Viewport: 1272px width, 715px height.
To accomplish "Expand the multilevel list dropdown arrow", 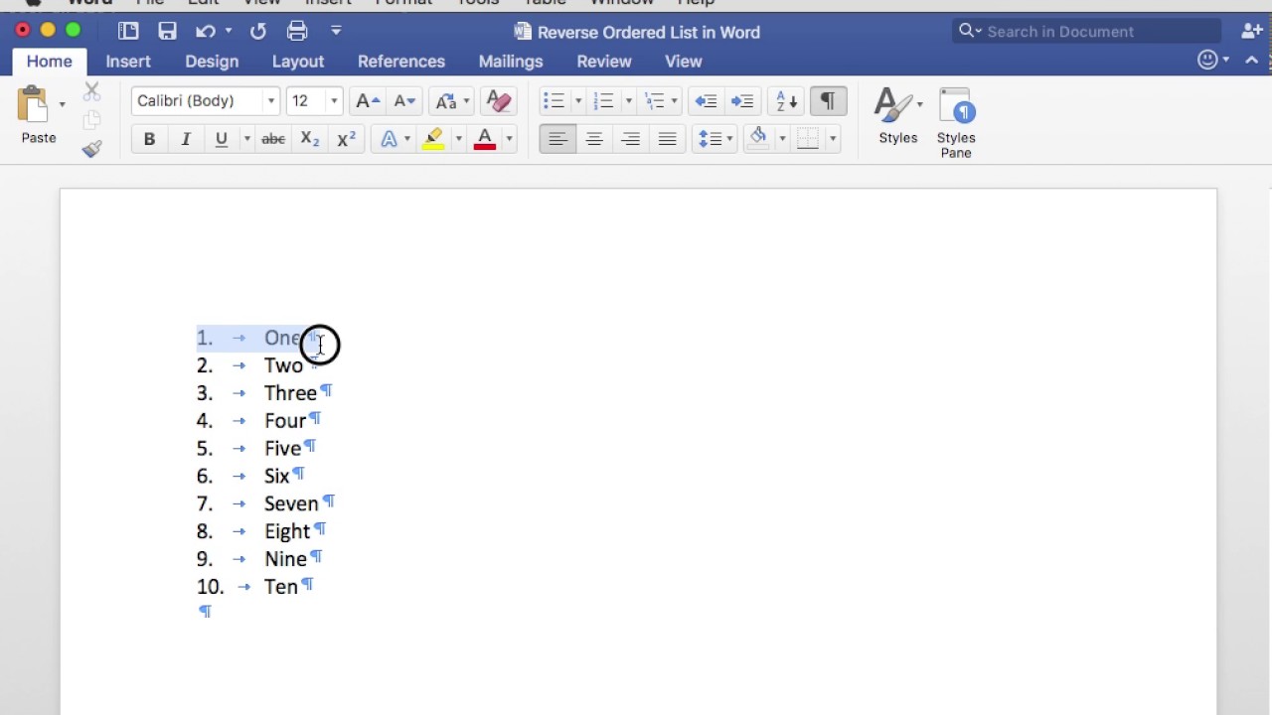I will tap(675, 101).
